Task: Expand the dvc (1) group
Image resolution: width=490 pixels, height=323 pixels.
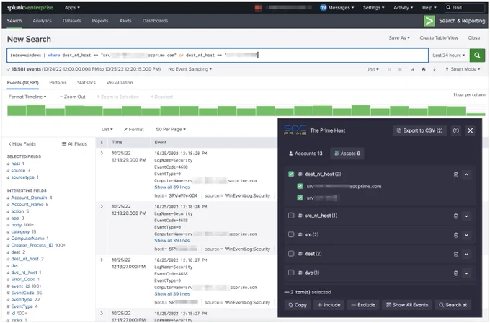Action: (x=466, y=273)
